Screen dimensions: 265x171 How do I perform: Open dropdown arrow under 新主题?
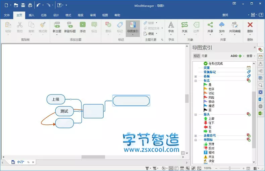[x=57, y=35]
